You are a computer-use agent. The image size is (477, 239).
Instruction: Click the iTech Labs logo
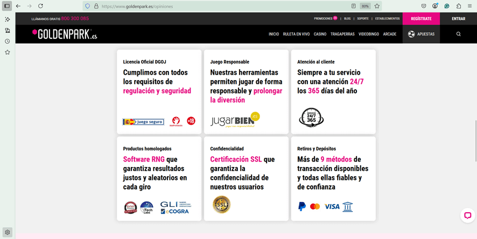(x=146, y=207)
